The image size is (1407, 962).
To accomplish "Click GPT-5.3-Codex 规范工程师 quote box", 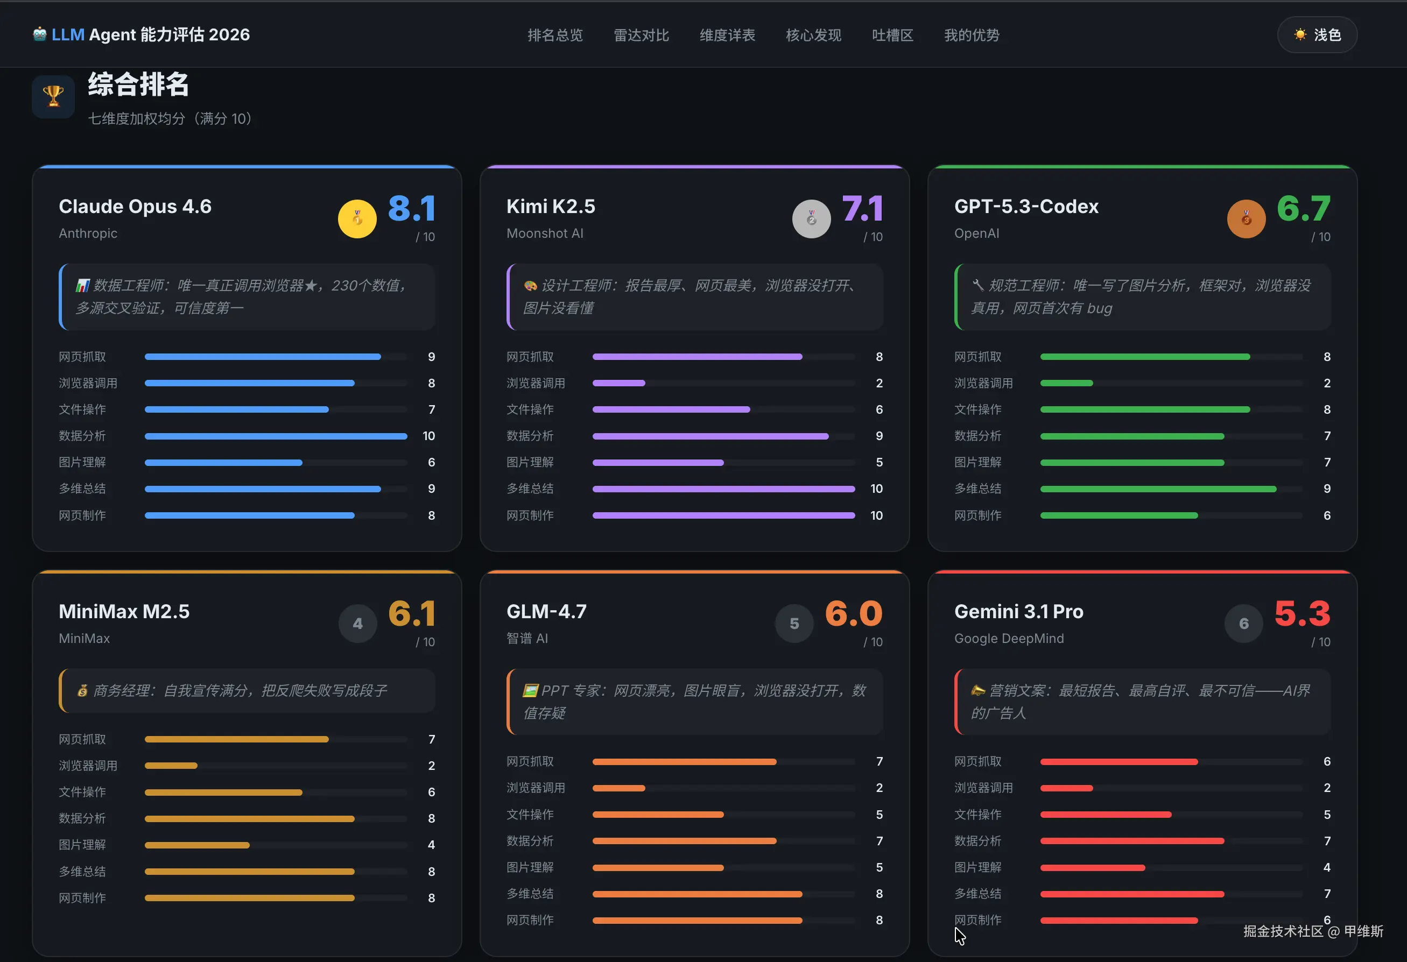I will 1142,297.
